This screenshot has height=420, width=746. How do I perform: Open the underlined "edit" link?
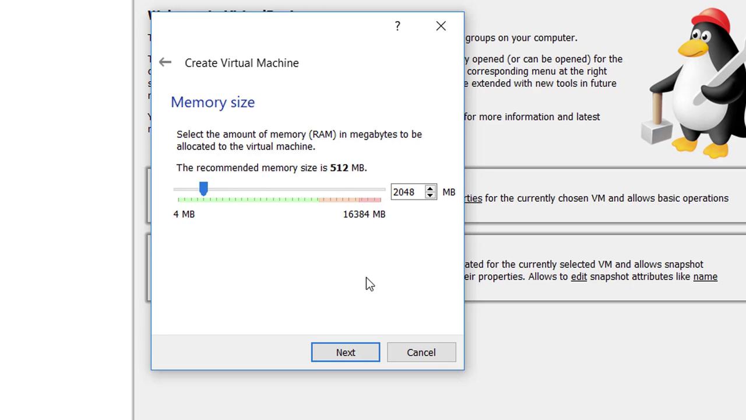tap(579, 276)
